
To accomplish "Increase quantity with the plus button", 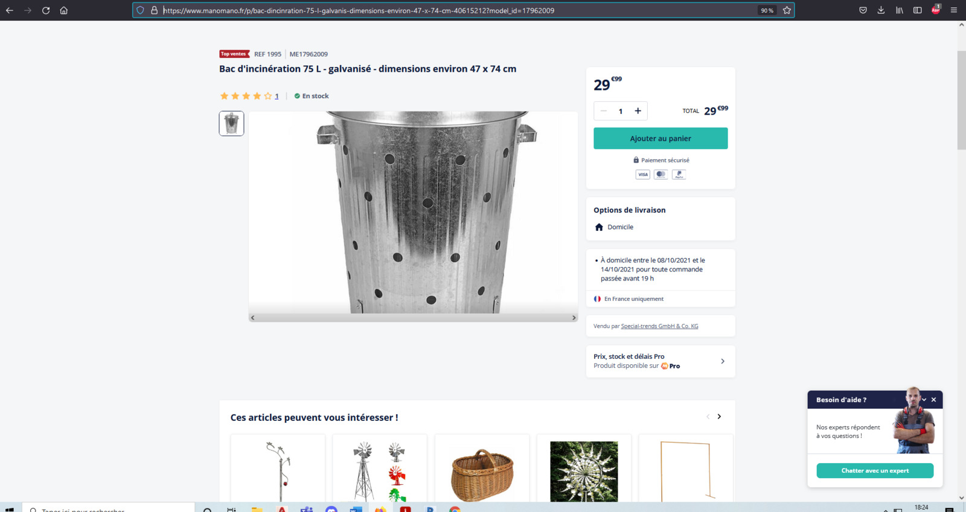I will click(x=638, y=111).
